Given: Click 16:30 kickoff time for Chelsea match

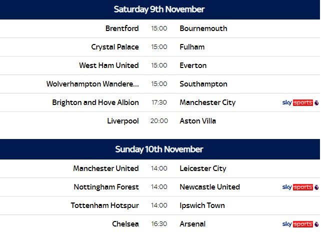Looking at the screenshot, I should click(159, 224).
